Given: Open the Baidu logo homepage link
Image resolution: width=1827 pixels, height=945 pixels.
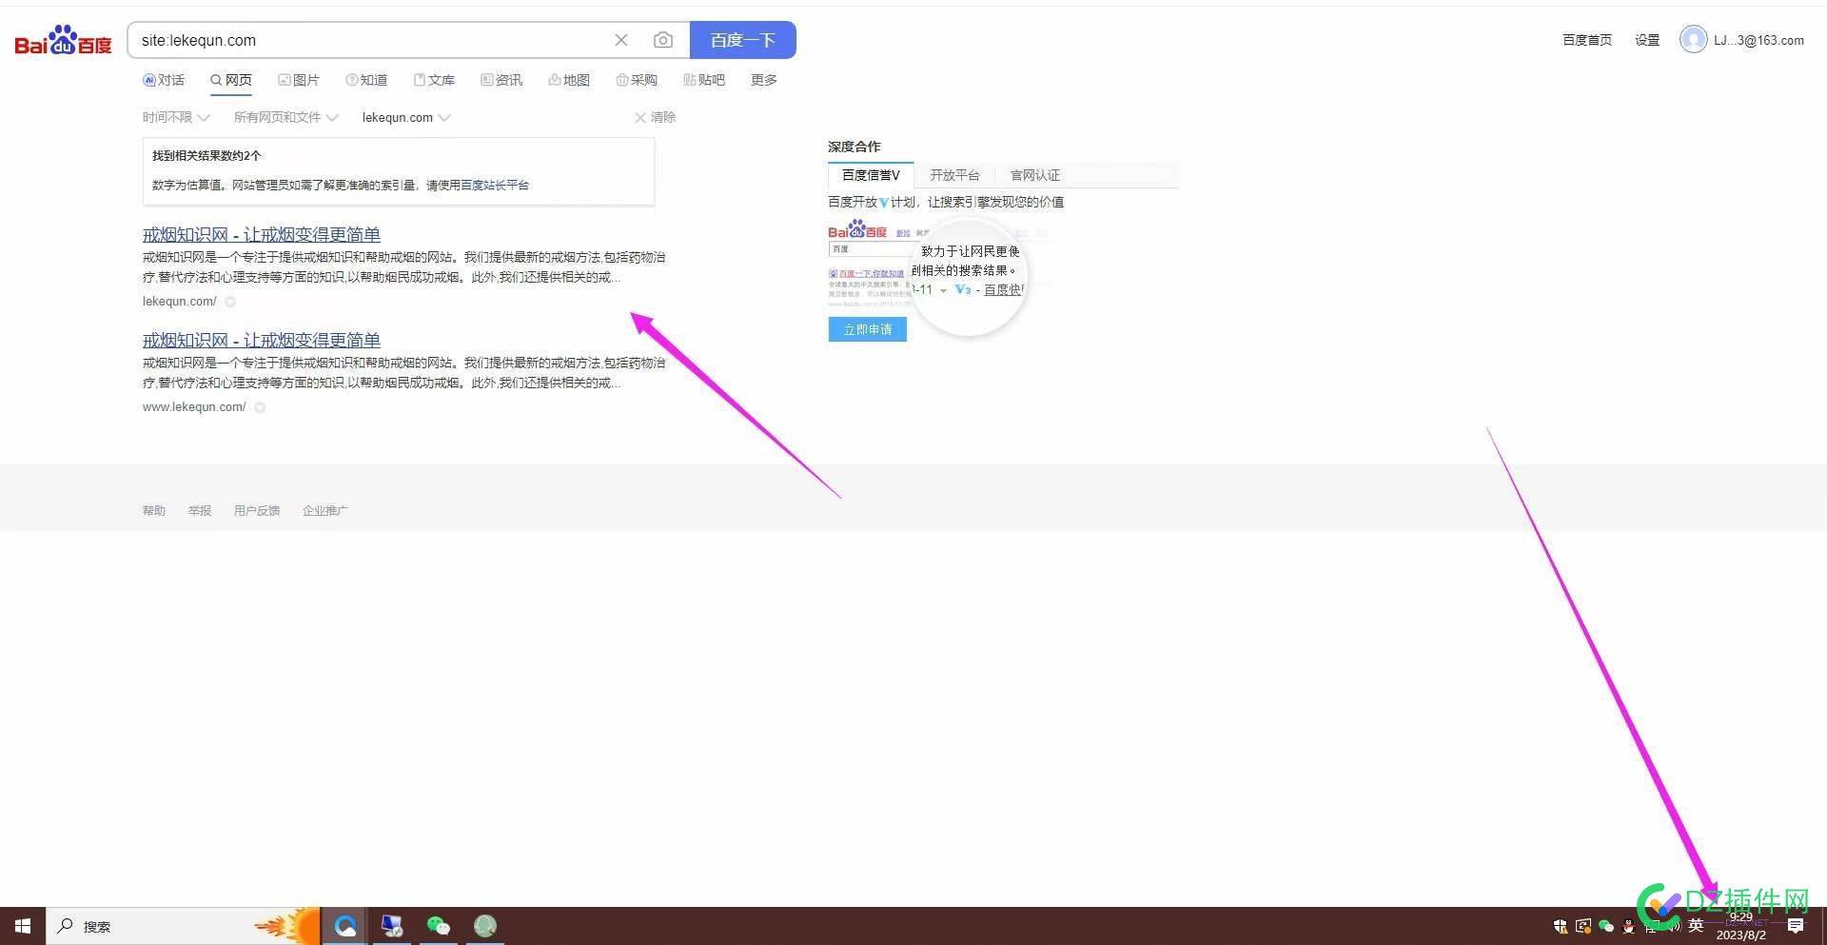Looking at the screenshot, I should (x=63, y=41).
